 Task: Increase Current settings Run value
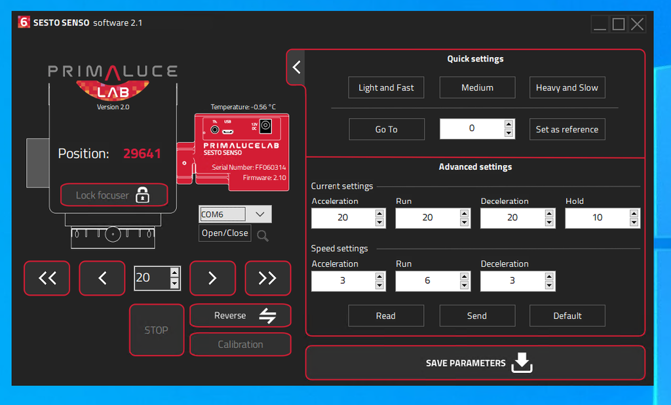[x=465, y=213]
